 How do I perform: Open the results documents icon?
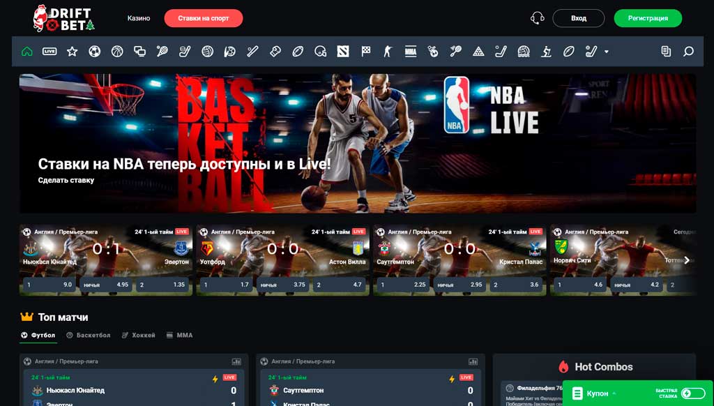click(x=666, y=52)
